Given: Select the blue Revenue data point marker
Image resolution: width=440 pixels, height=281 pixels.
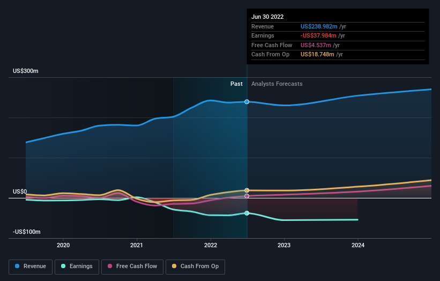Looking at the screenshot, I should pyautogui.click(x=247, y=101).
